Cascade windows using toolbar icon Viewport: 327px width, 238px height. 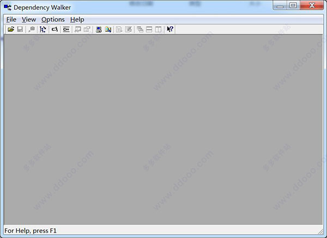(x=140, y=29)
